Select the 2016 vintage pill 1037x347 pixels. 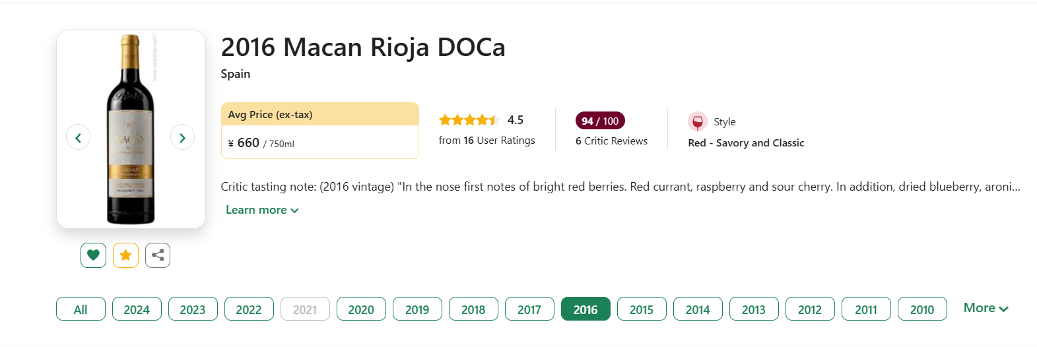(585, 309)
